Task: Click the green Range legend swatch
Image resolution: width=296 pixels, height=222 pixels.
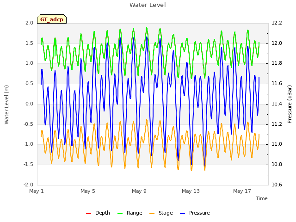Action: pos(120,214)
